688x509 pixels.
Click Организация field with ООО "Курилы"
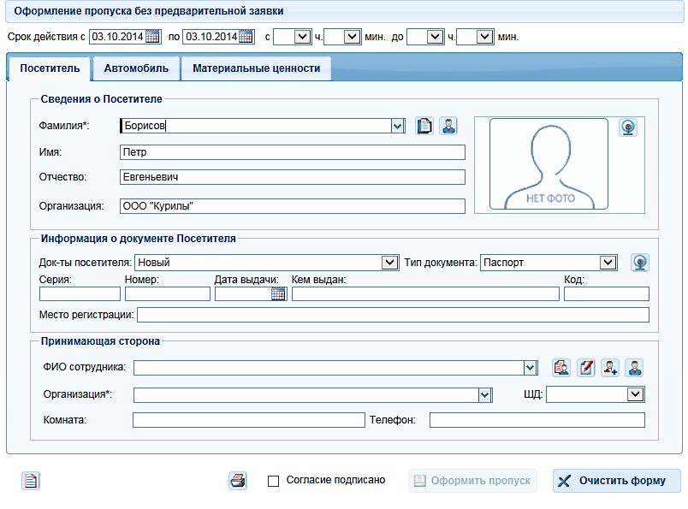tap(292, 206)
